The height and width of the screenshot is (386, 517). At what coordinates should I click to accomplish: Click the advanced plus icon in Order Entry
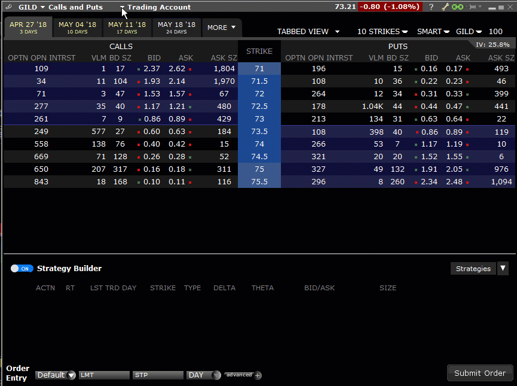pyautogui.click(x=258, y=375)
